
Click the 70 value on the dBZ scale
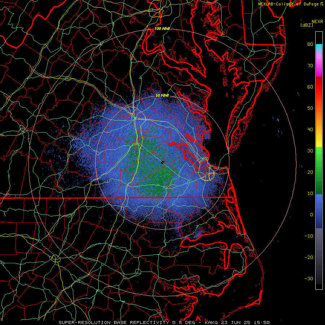click(310, 66)
